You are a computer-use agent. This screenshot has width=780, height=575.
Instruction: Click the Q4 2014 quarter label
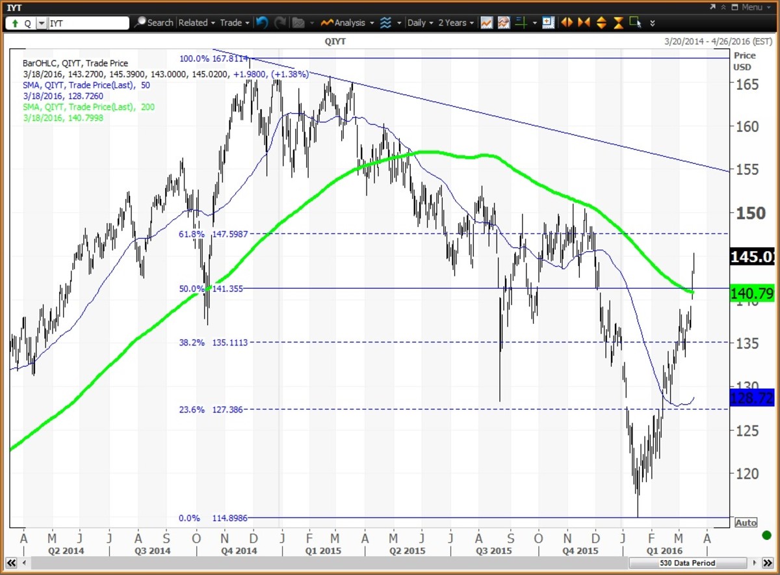tap(240, 551)
